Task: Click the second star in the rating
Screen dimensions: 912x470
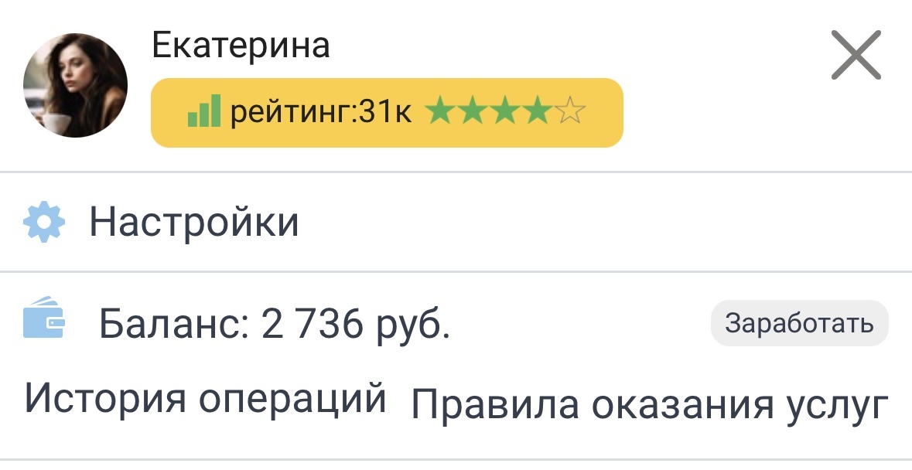Action: click(x=474, y=113)
